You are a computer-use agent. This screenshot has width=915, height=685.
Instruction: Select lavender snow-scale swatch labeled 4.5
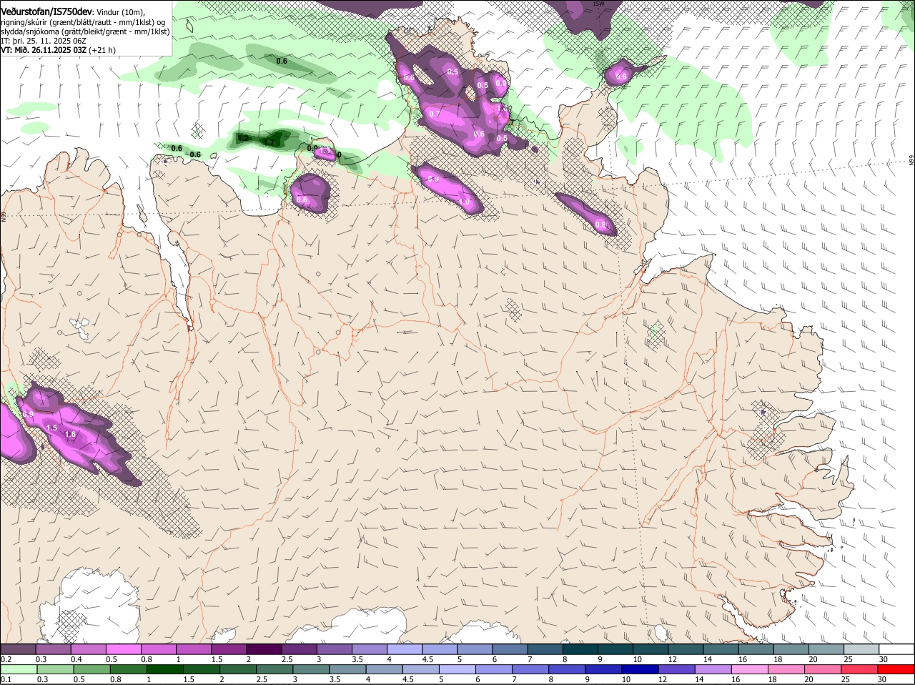(x=440, y=649)
